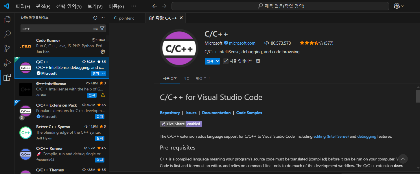Clear the extension search results

[x=96, y=28]
